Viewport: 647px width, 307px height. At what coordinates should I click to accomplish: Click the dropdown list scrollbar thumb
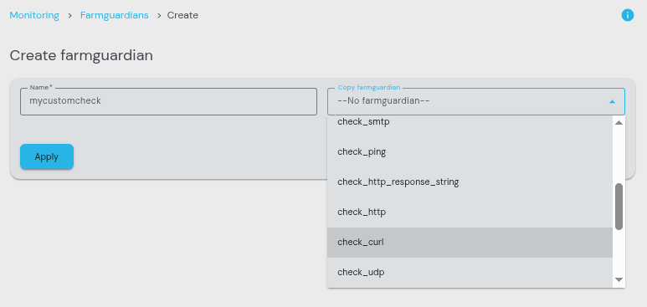click(619, 207)
